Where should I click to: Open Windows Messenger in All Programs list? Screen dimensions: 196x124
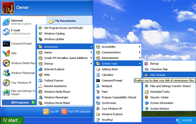coord(65,97)
